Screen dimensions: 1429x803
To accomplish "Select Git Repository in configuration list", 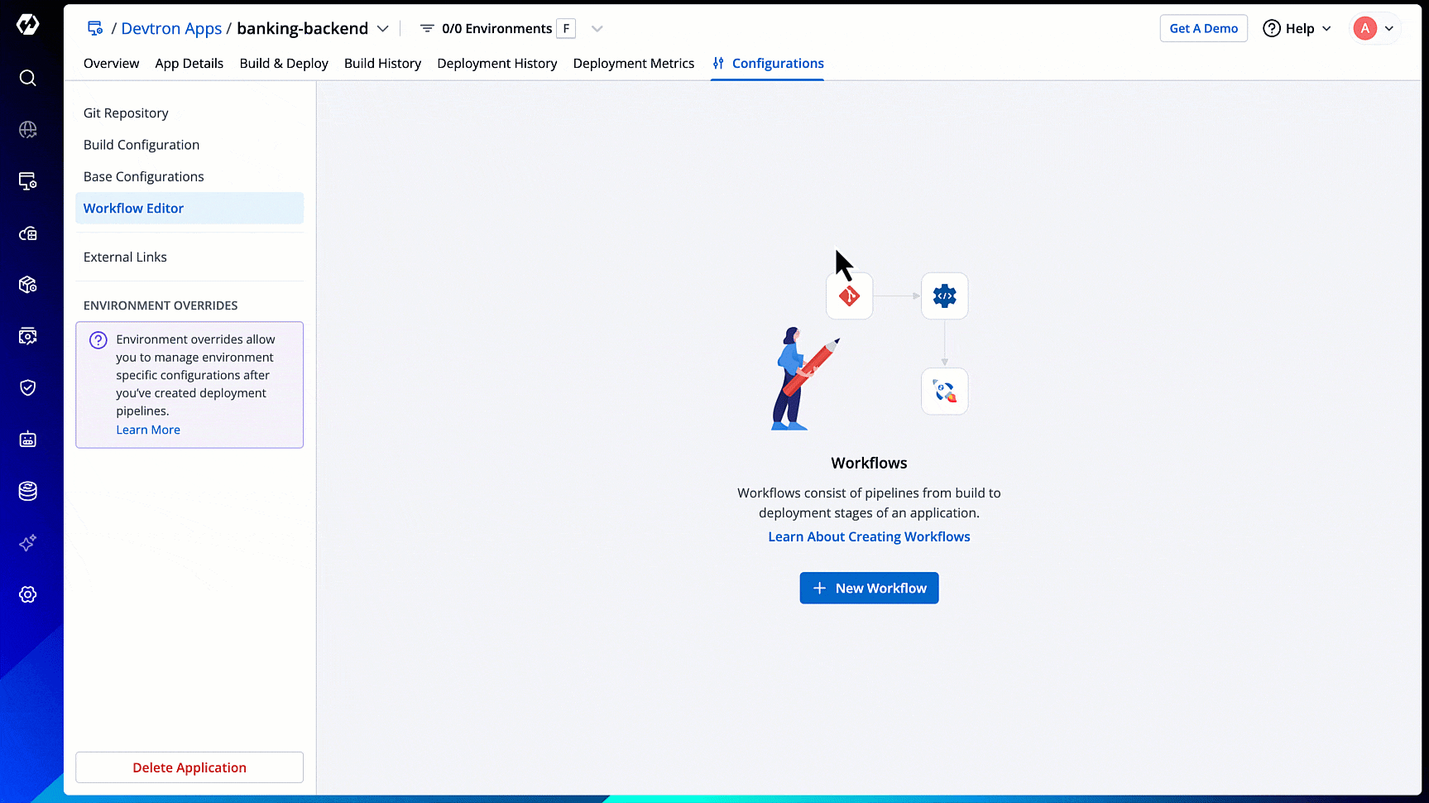I will pos(126,113).
